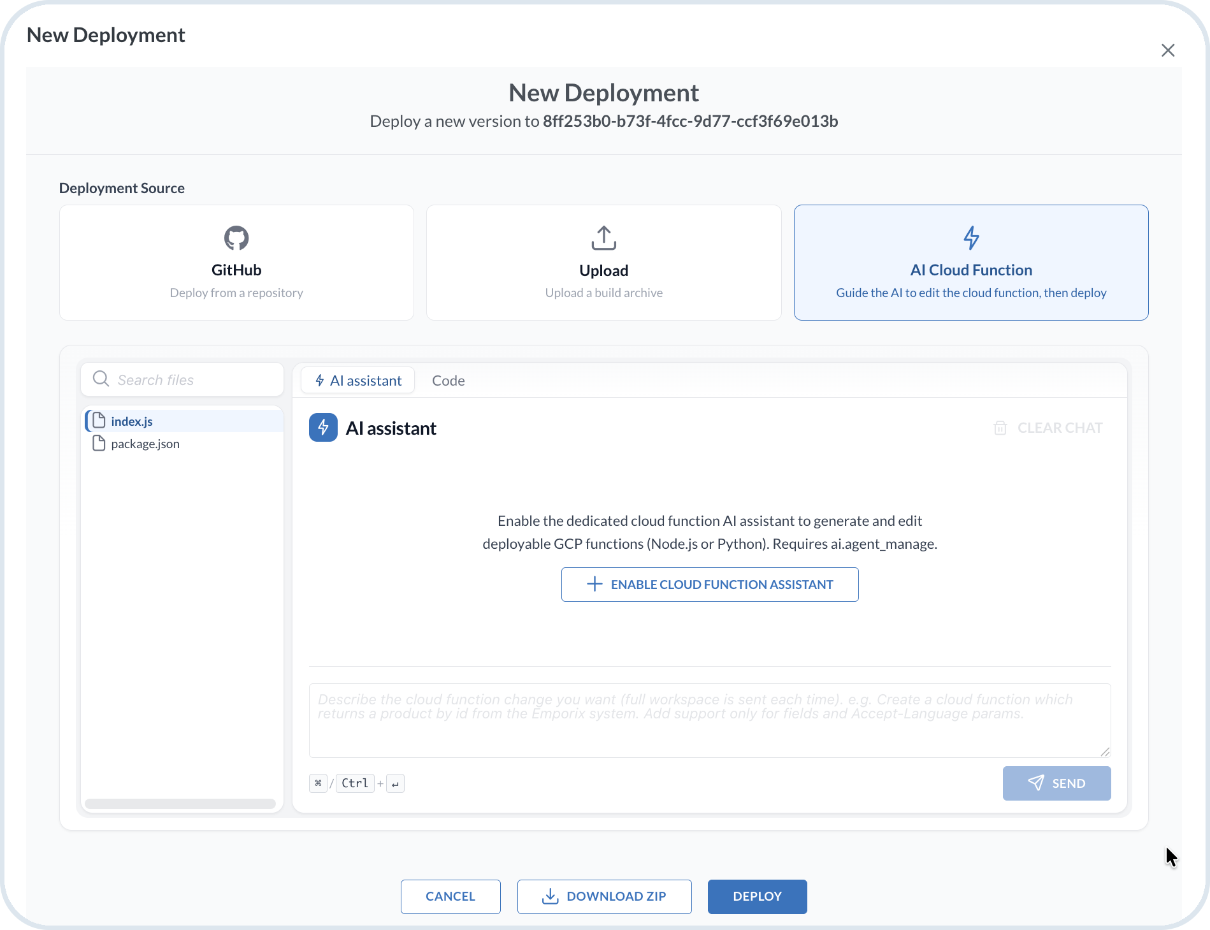Viewport: 1210px width, 930px height.
Task: Close the New Deployment dialog
Action: [x=1167, y=50]
